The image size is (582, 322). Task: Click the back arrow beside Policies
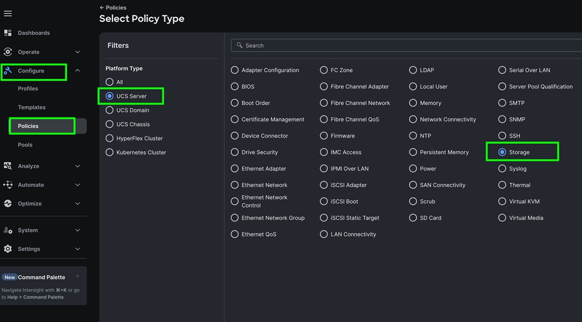(102, 7)
